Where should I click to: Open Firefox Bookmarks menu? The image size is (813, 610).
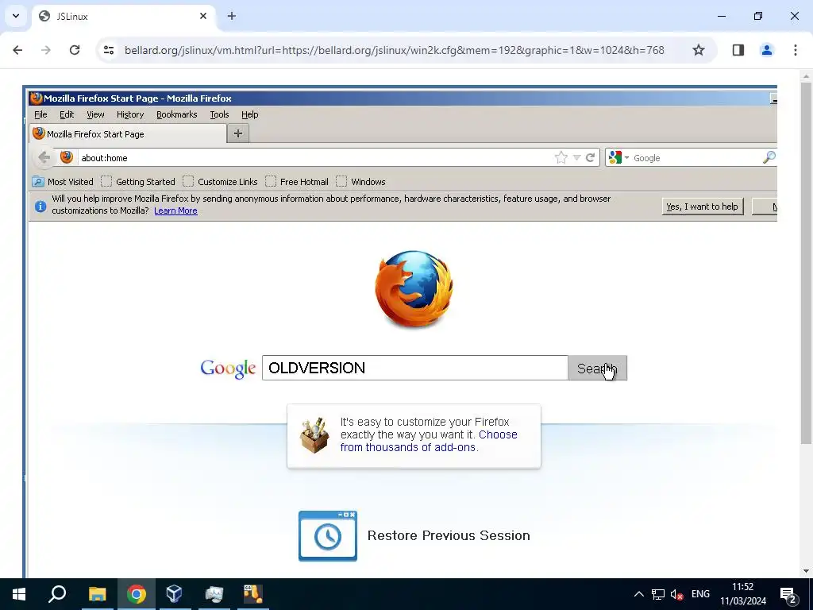click(177, 114)
